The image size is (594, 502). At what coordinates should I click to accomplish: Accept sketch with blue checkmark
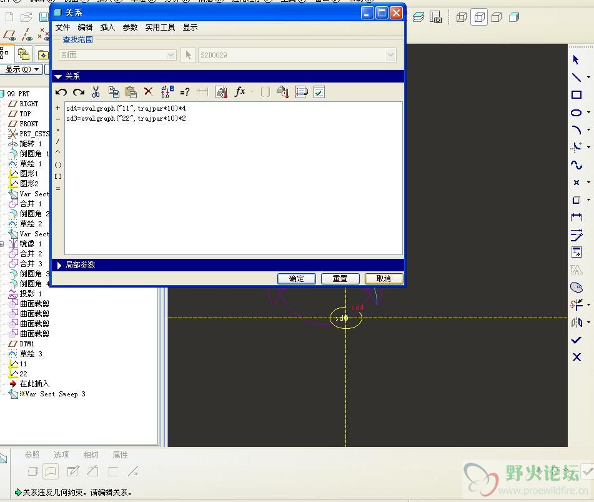[x=576, y=339]
